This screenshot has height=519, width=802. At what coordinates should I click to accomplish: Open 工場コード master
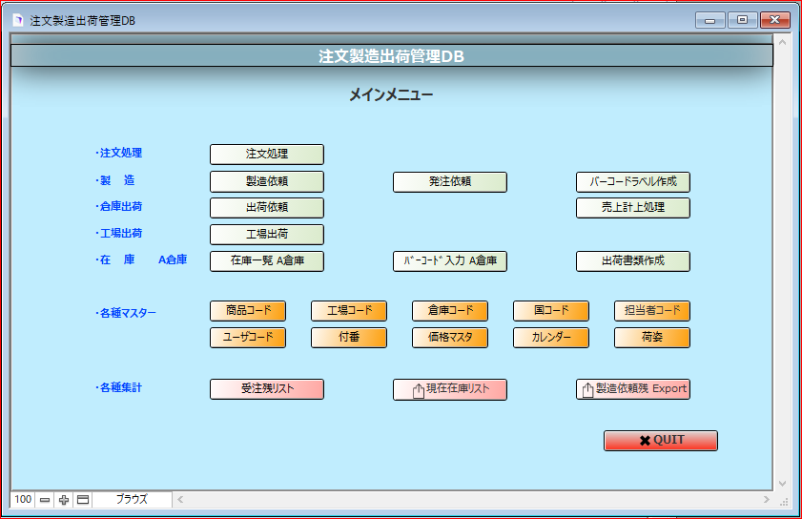[349, 311]
